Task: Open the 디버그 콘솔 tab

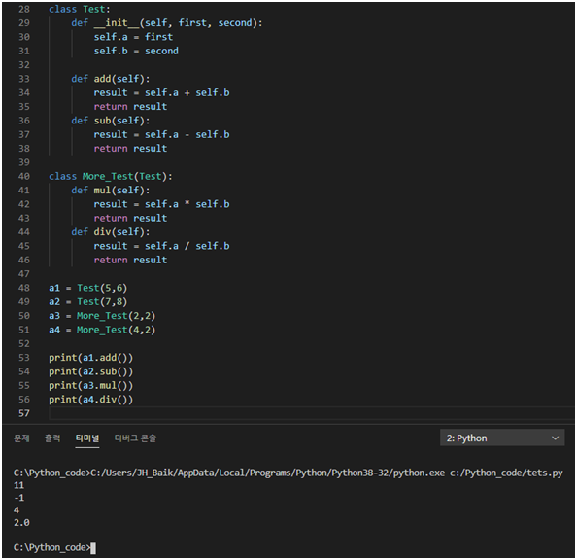Action: (135, 438)
